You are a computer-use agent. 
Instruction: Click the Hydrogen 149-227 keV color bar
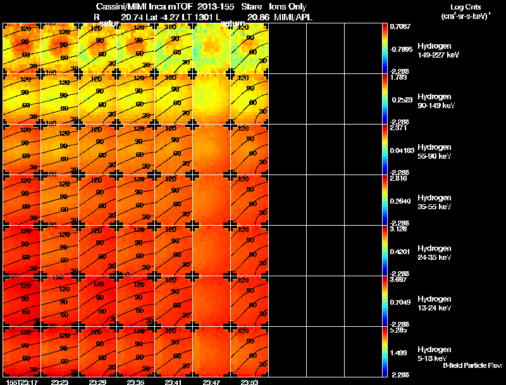(x=385, y=49)
